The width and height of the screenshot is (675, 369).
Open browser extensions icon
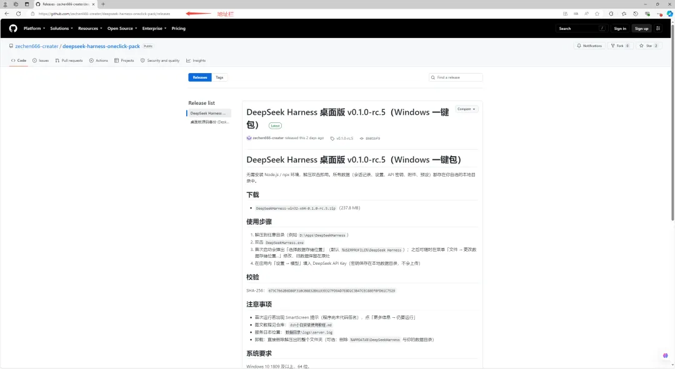point(611,14)
